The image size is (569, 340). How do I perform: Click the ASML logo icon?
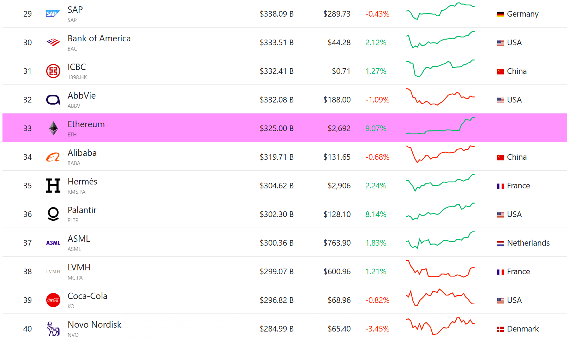click(x=53, y=242)
